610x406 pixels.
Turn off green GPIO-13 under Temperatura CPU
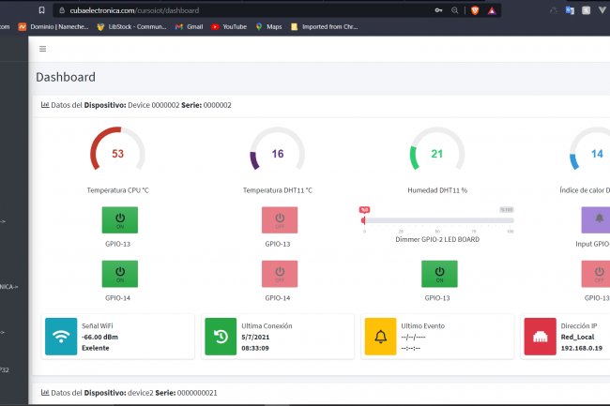point(119,219)
